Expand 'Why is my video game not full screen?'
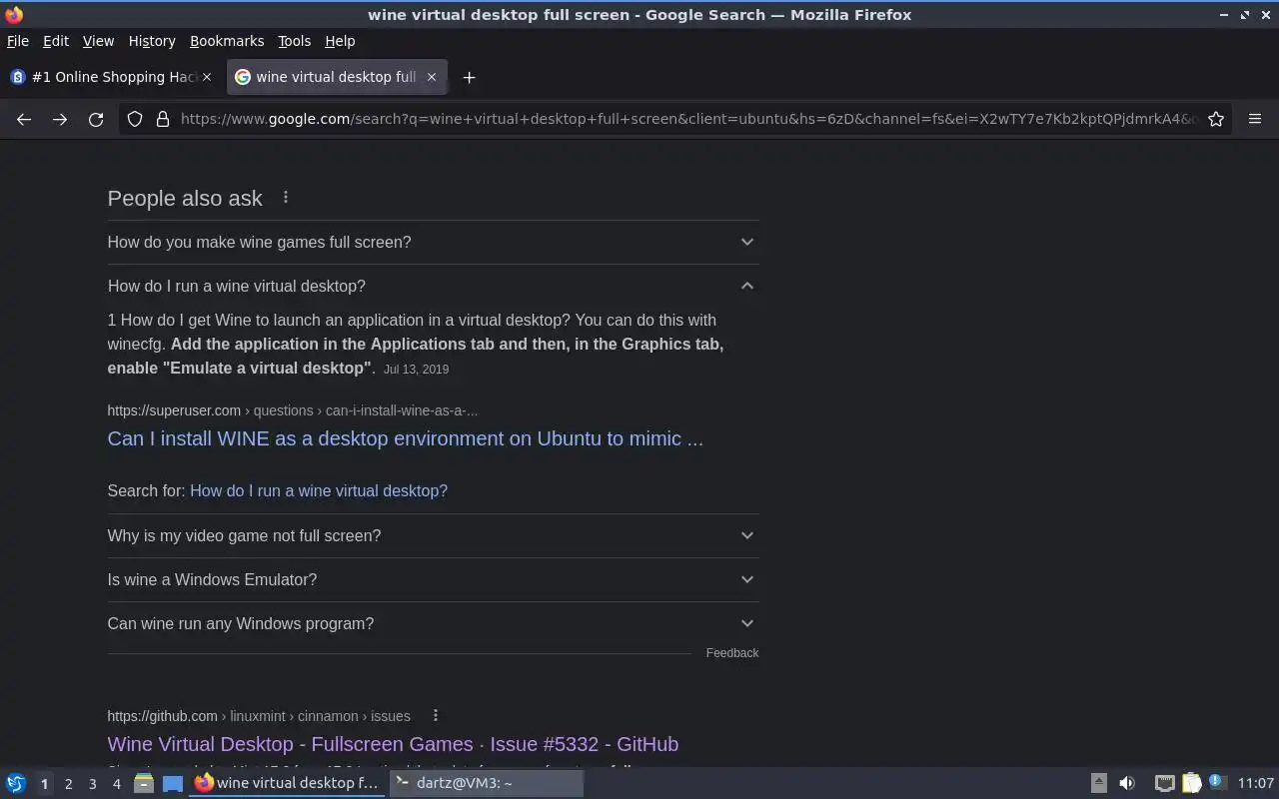This screenshot has width=1279, height=799. [433, 535]
